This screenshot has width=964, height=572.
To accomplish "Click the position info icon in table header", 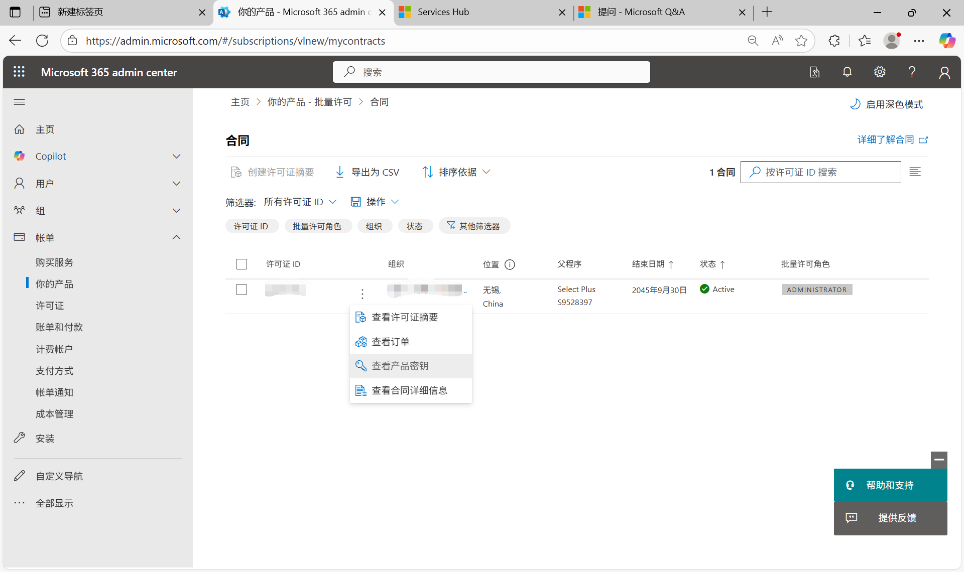I will pos(510,264).
